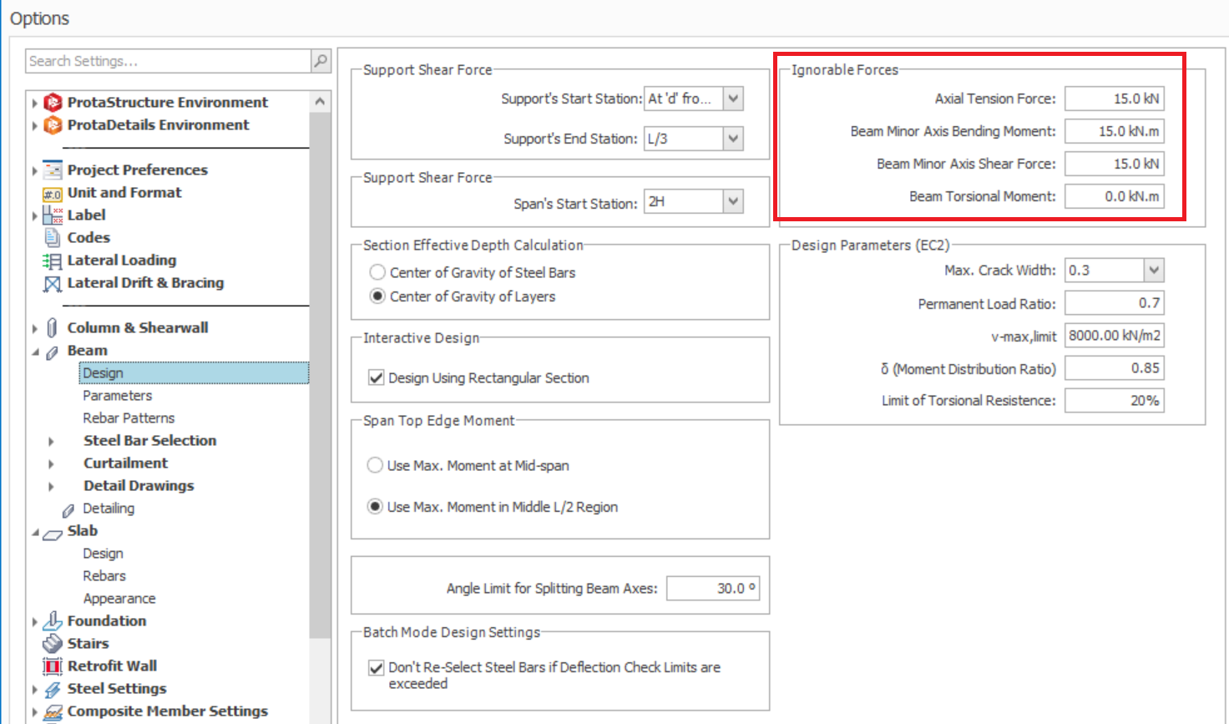Click the Stairs icon in settings tree
The height and width of the screenshot is (724, 1229).
53,644
